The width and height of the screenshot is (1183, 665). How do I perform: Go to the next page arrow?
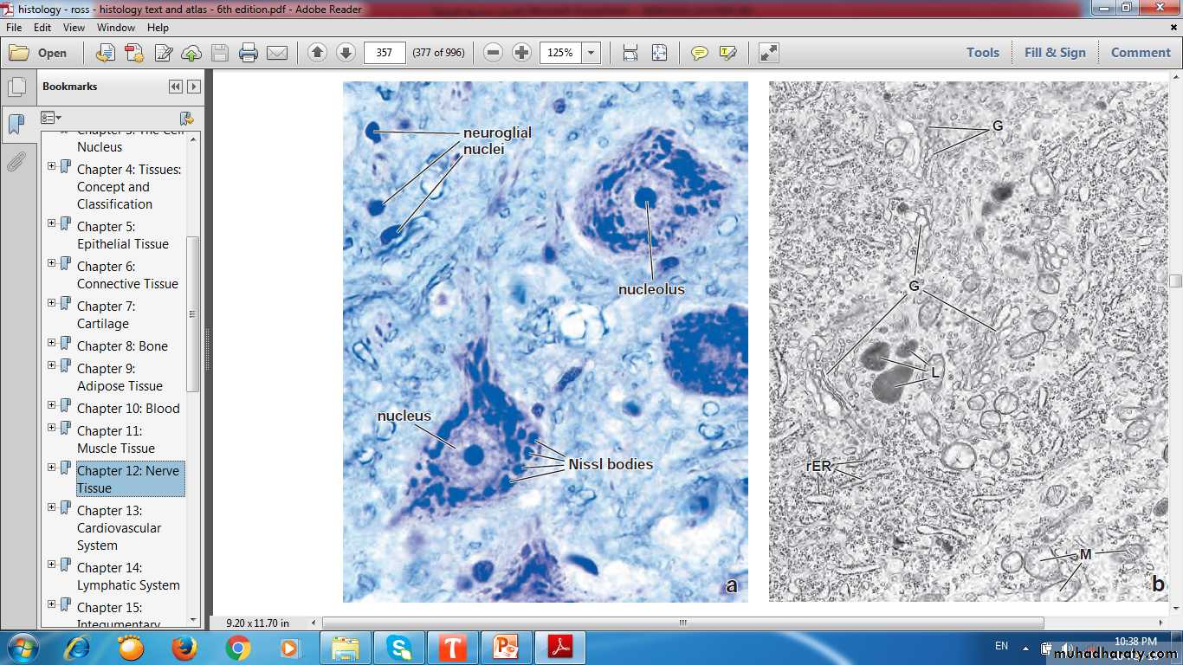346,53
